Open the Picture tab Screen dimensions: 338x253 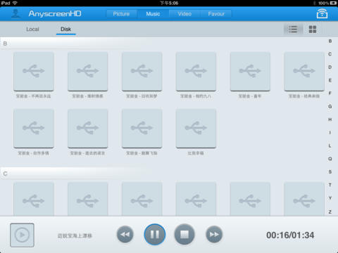pyautogui.click(x=121, y=14)
